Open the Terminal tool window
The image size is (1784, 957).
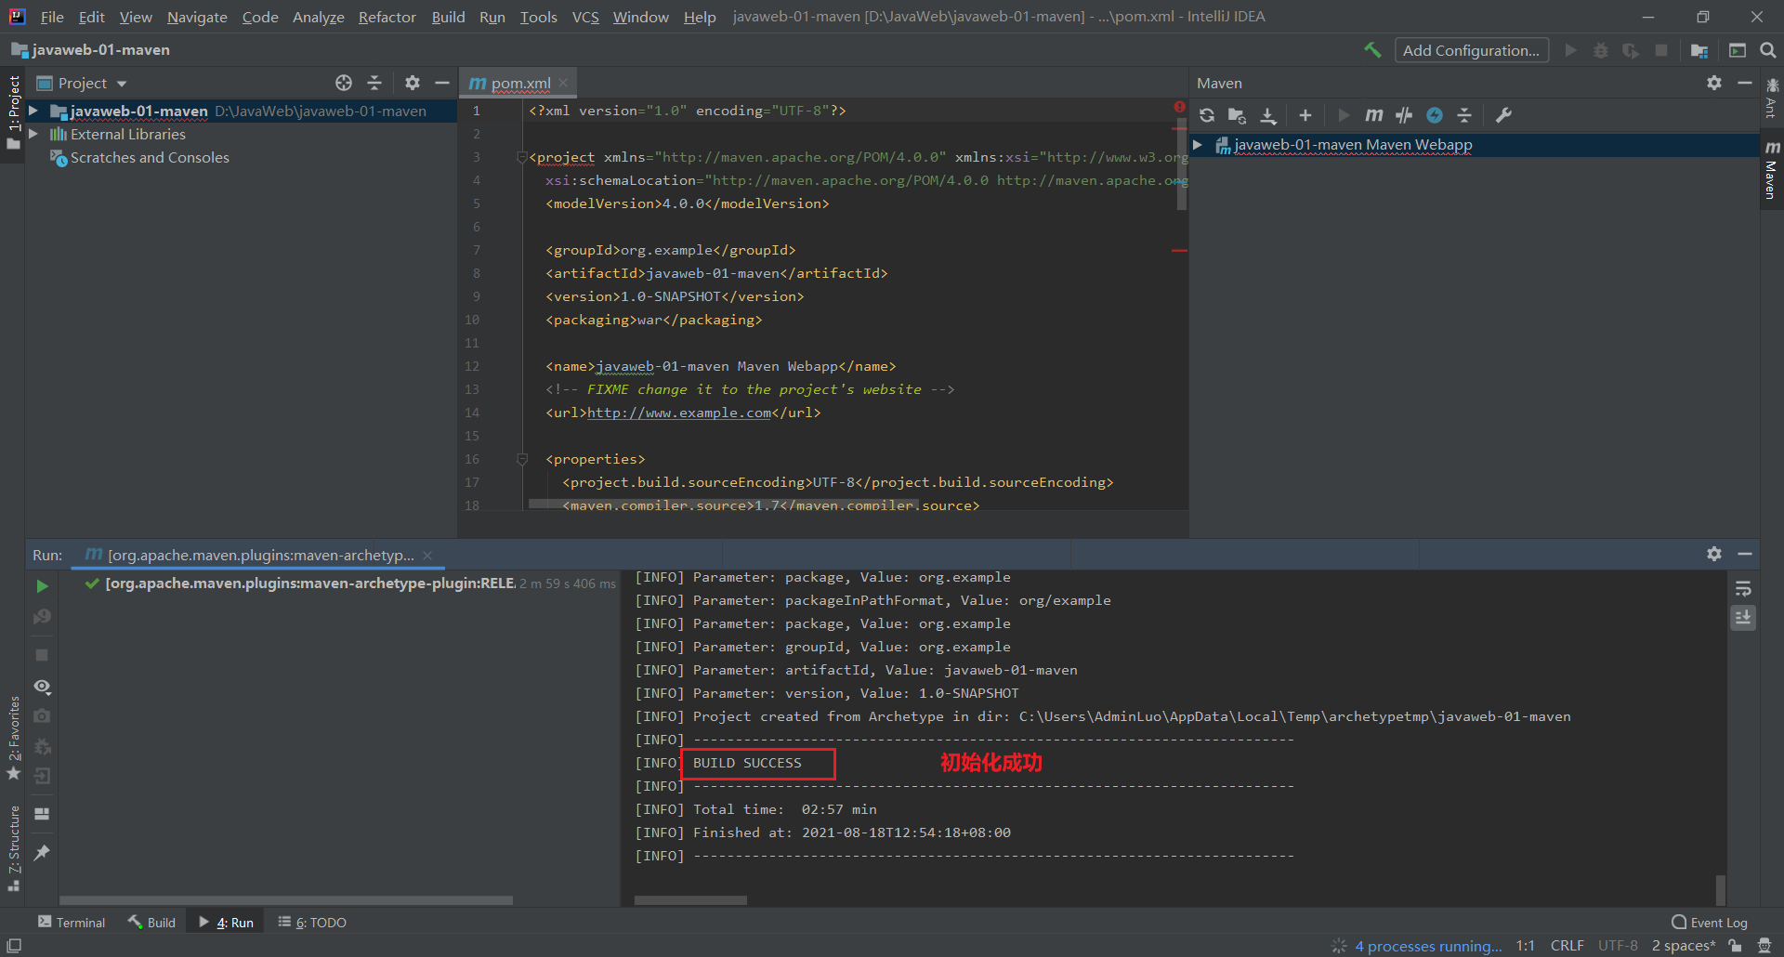coord(72,922)
